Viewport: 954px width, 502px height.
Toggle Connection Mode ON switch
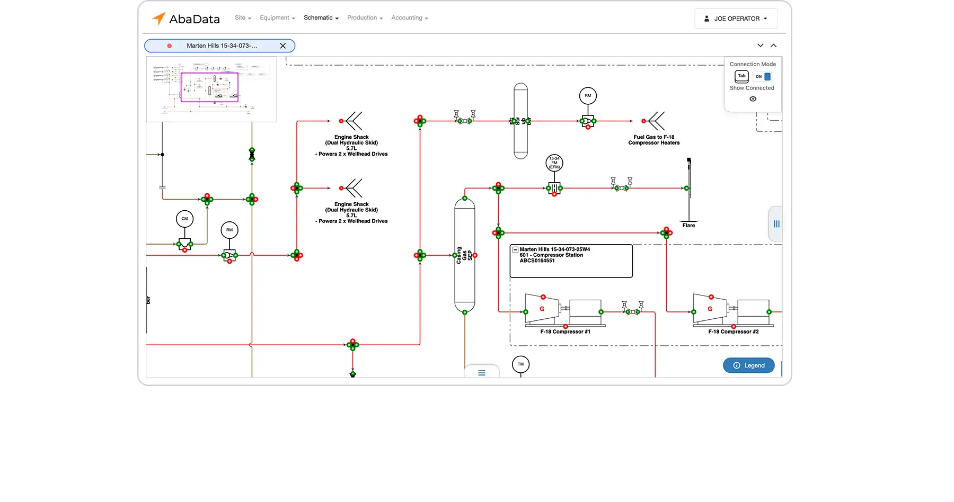click(763, 77)
